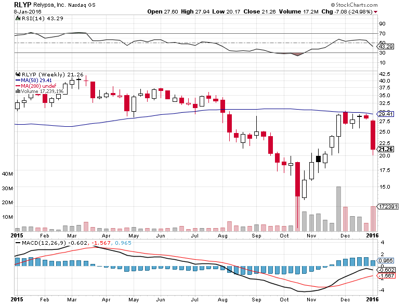This screenshot has width=407, height=305.
Task: Click the 0.965 MACD histogram value tag
Action: 386,260
